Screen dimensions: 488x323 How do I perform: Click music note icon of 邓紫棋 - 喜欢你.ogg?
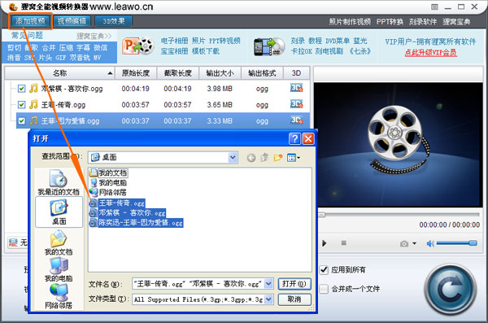[x=33, y=88]
